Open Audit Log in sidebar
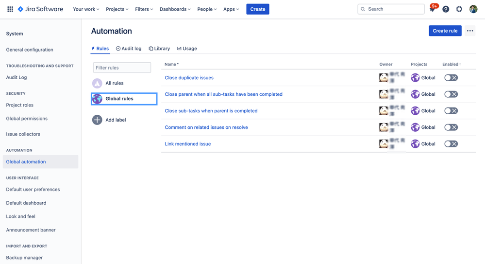 click(x=17, y=77)
